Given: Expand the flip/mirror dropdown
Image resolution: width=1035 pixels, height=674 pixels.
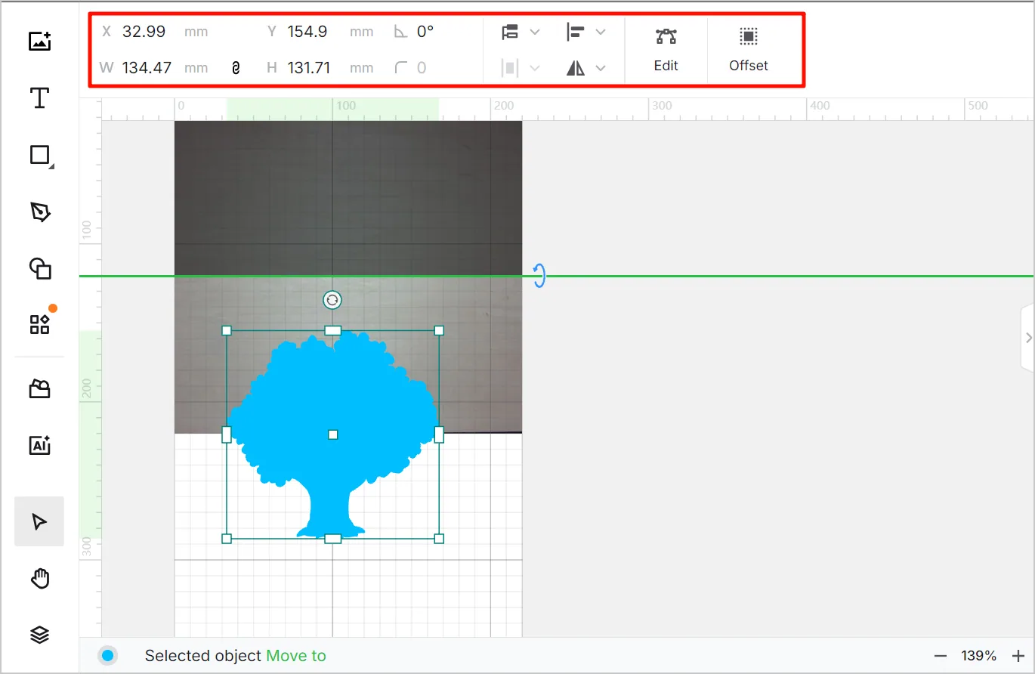Looking at the screenshot, I should pos(586,68).
